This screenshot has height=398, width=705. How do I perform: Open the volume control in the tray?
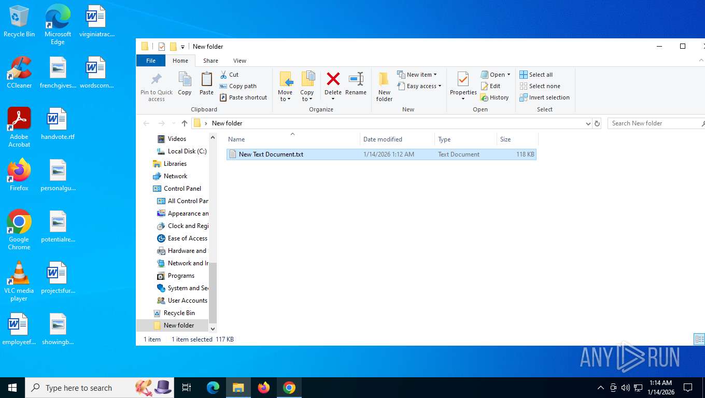[626, 388]
